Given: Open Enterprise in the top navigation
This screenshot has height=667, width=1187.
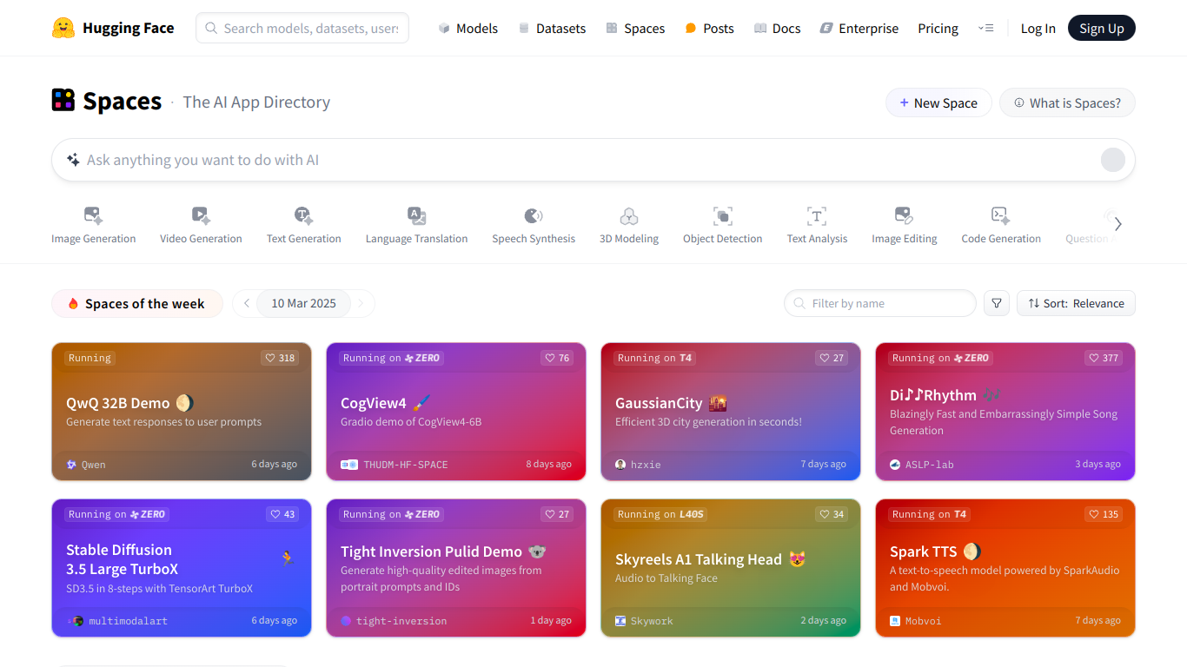Looking at the screenshot, I should click(859, 28).
